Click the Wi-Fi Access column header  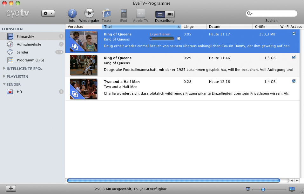point(291,27)
